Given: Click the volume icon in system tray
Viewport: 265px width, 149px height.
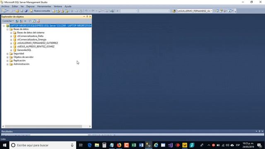Looking at the screenshot, I should [x=227, y=145].
